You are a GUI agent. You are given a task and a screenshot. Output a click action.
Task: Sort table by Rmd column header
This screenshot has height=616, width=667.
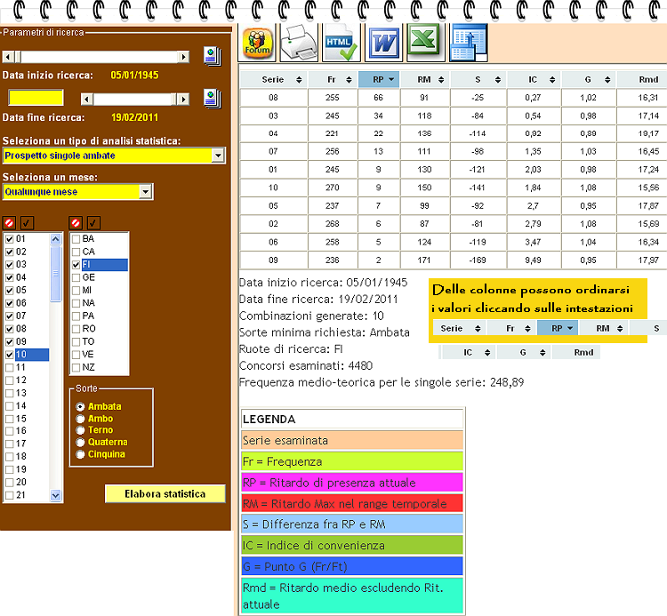[x=642, y=79]
